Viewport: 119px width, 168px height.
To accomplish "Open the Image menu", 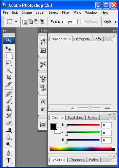I will pos(27,12).
